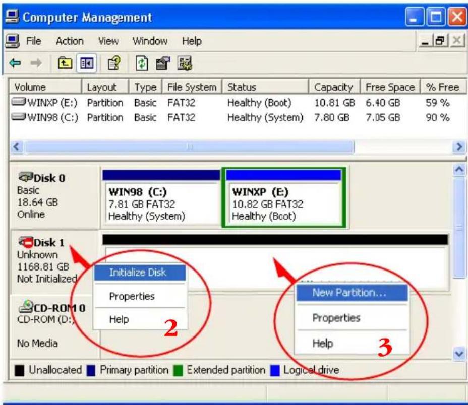Click the computer icon beside File menu
This screenshot has height=405, width=468.
point(12,41)
